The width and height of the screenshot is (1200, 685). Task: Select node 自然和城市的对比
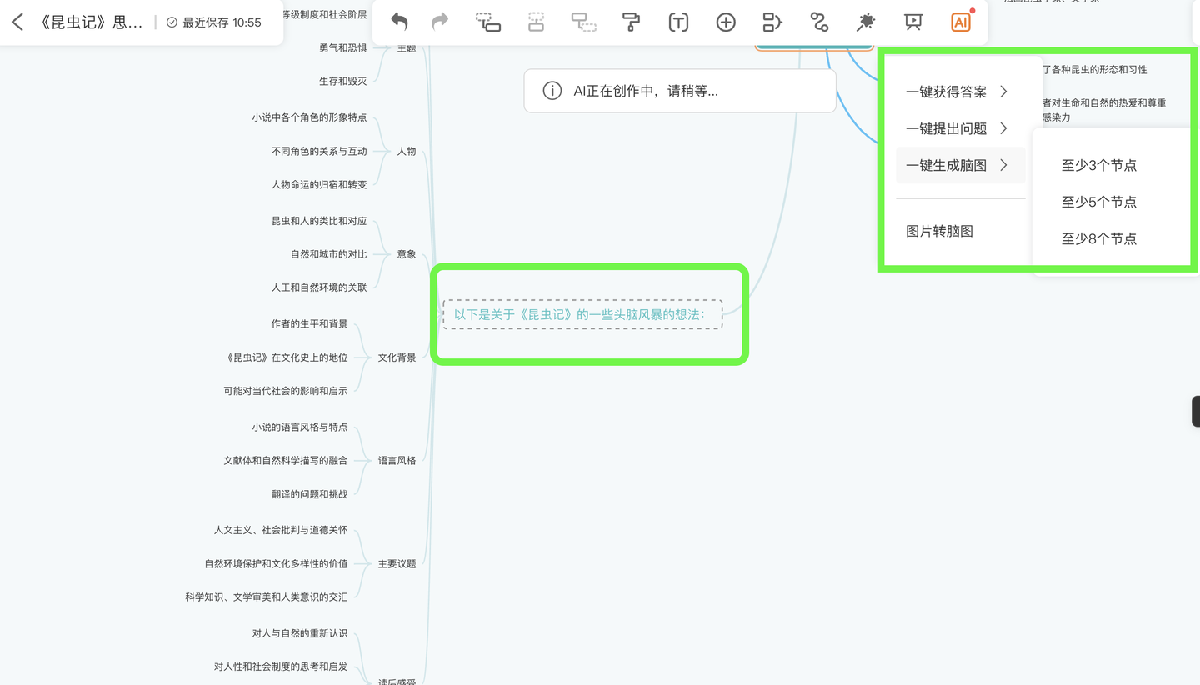[x=328, y=254]
